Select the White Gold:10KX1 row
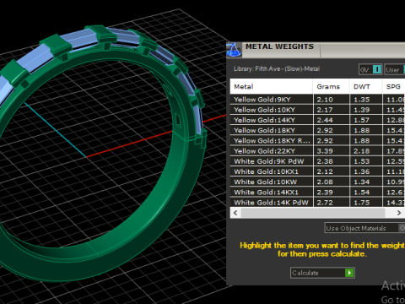Viewport: 405px width, 304px height. click(317, 171)
